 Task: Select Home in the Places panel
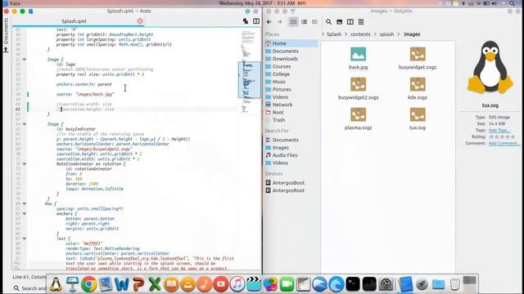click(291, 43)
